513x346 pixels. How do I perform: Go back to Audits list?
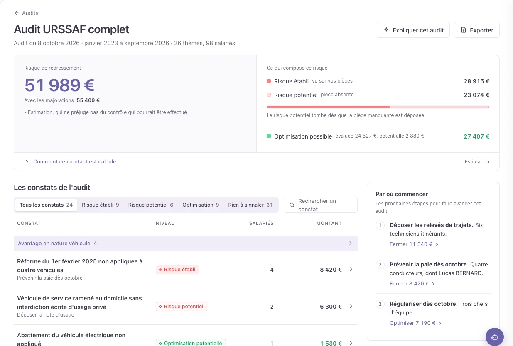coord(26,13)
